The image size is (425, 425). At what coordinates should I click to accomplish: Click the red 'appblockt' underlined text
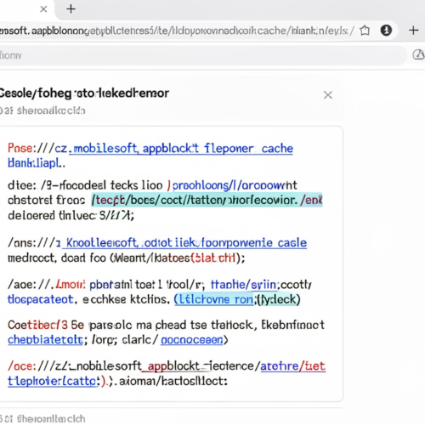pyautogui.click(x=173, y=366)
